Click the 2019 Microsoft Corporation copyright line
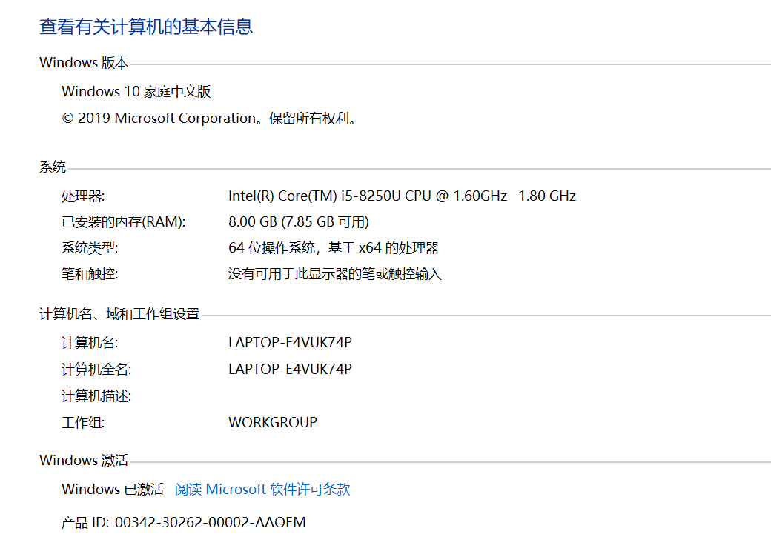The image size is (771, 537). [210, 118]
